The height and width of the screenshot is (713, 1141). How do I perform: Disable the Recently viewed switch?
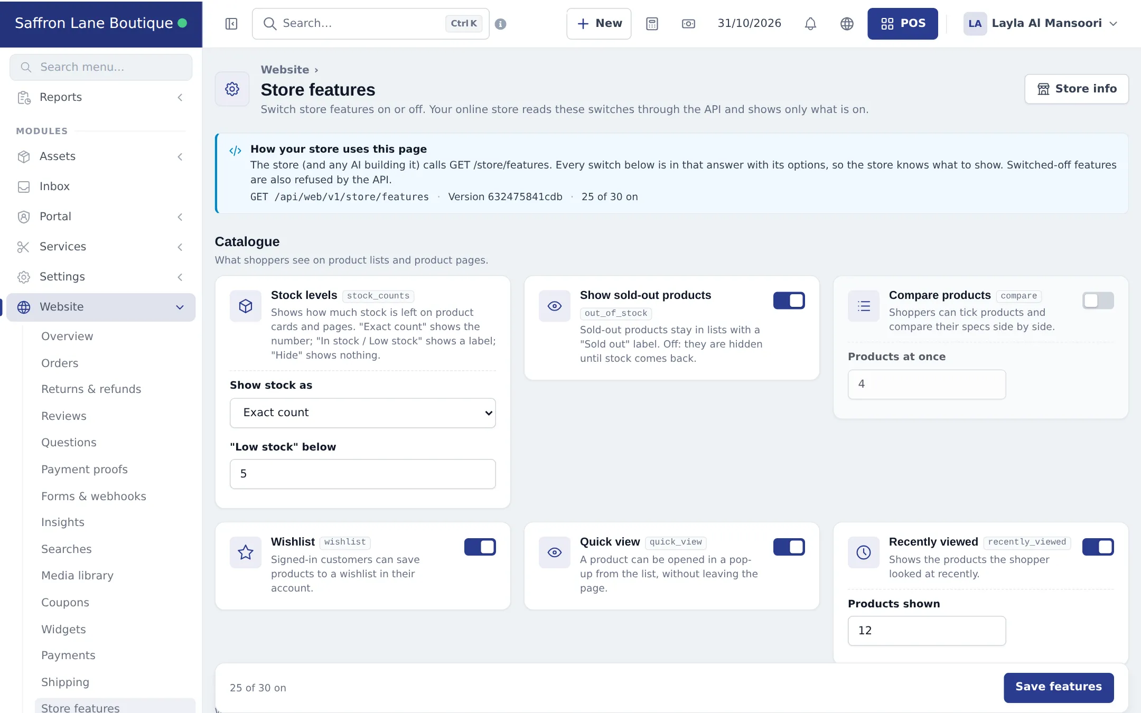point(1098,547)
